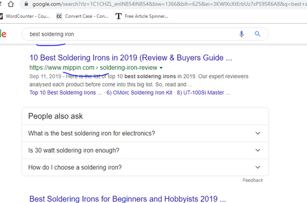This screenshot has width=307, height=203.
Task: Open the Free Article Spinner bookmark
Action: coord(142,16)
